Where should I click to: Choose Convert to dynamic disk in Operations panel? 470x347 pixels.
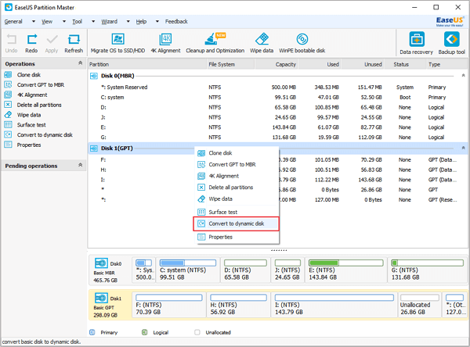click(45, 135)
